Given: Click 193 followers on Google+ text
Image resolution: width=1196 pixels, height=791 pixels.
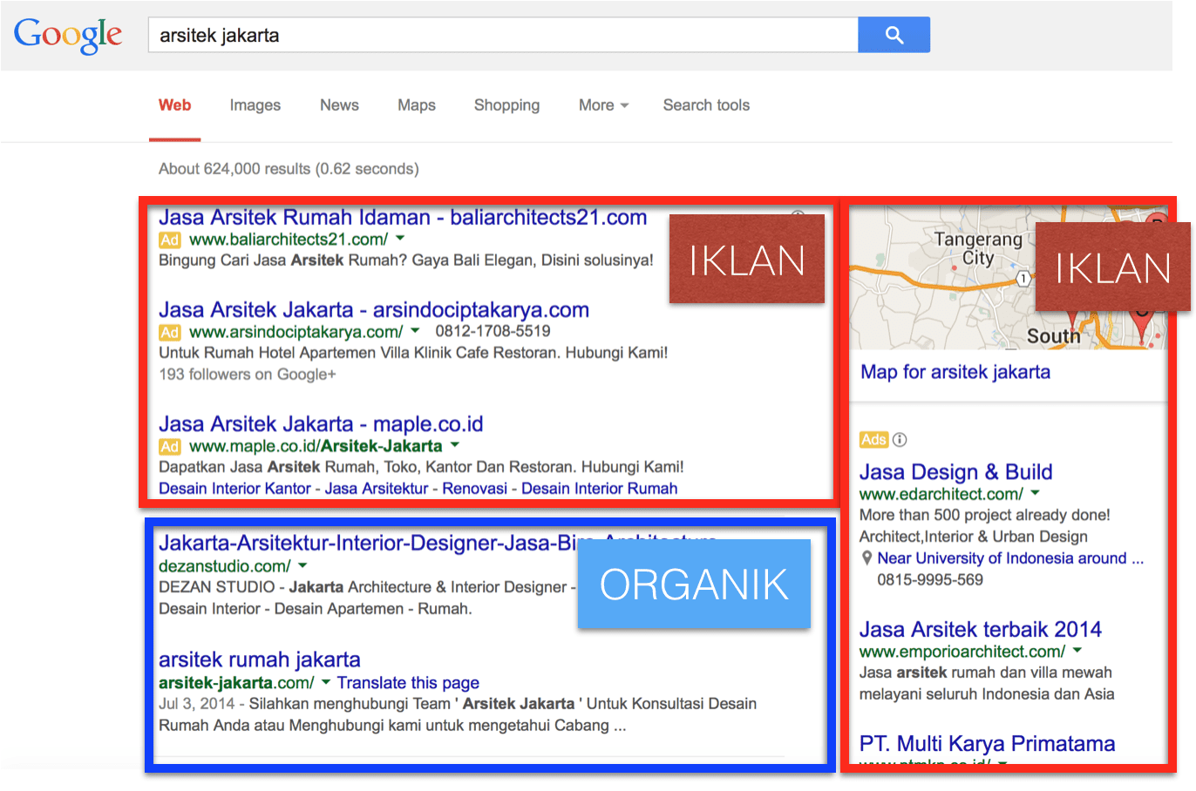Looking at the screenshot, I should point(248,375).
